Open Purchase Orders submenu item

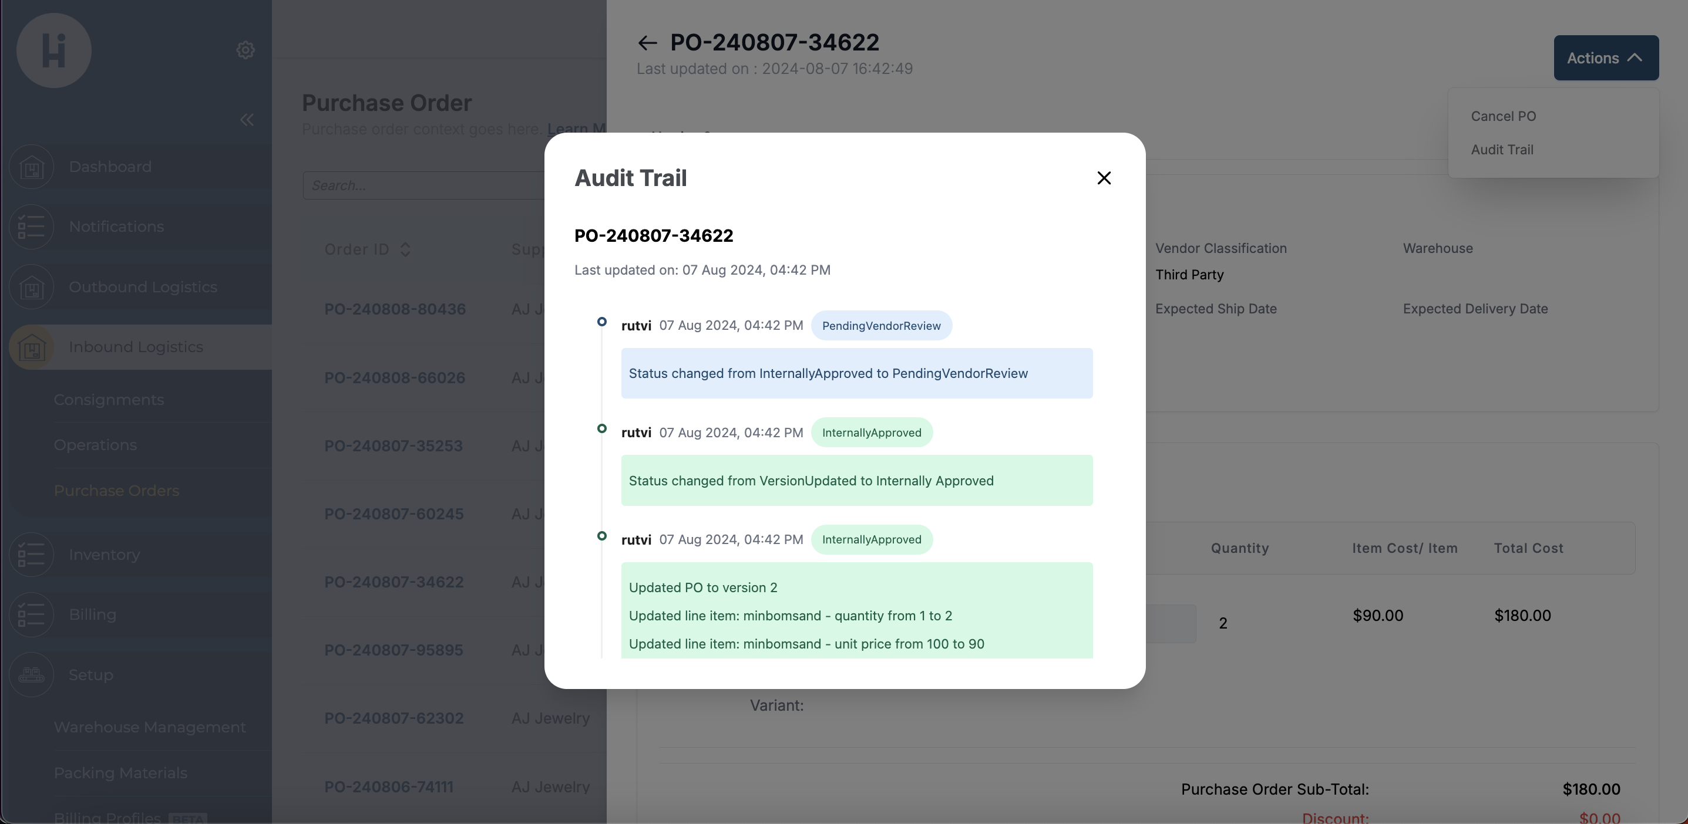pos(116,491)
